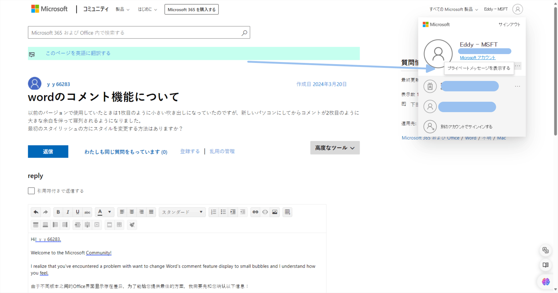Toggle bold formatting

(58, 212)
